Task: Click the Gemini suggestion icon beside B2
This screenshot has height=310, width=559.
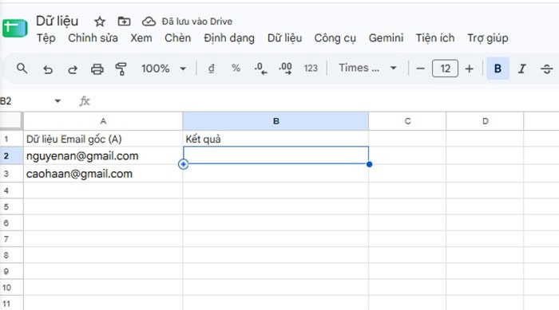Action: click(183, 164)
